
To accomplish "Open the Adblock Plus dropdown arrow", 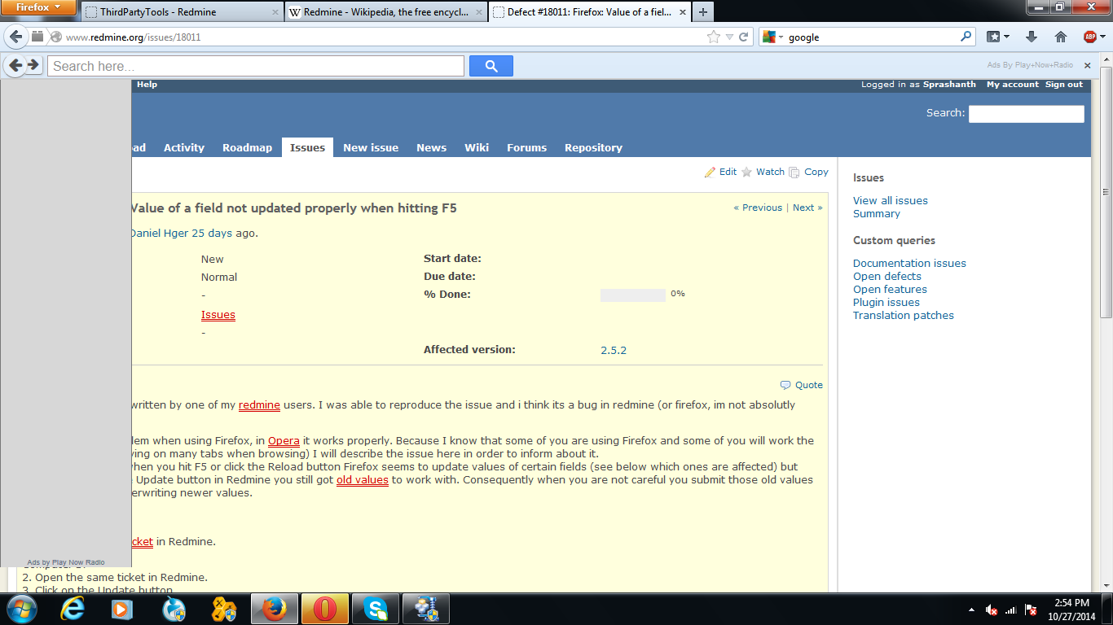I will pos(1102,37).
